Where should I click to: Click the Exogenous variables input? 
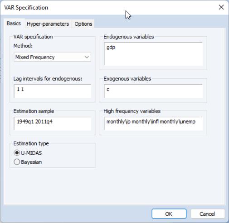(153, 91)
